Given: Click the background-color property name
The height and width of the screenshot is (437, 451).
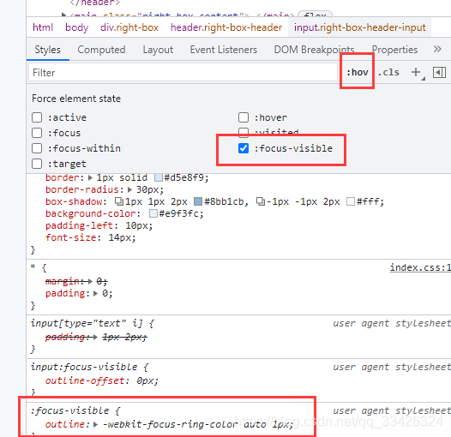Looking at the screenshot, I should [x=91, y=213].
